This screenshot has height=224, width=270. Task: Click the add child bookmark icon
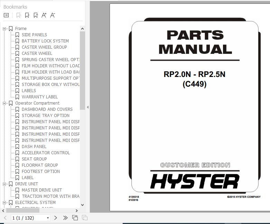(36, 15)
